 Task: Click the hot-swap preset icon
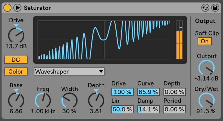[x=205, y=8]
